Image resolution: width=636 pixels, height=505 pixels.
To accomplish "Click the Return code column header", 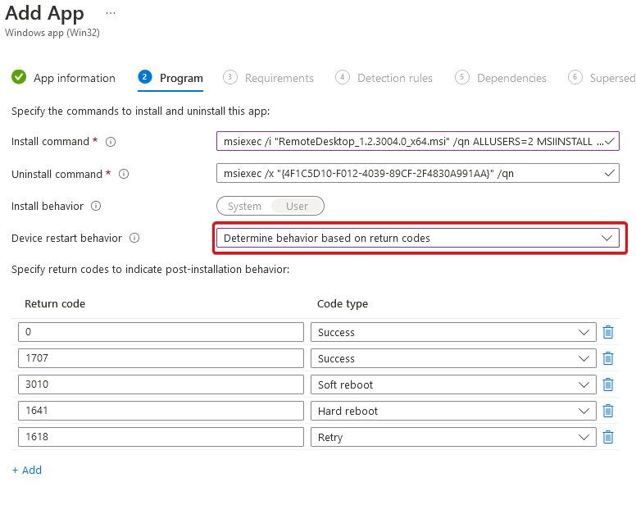I will [55, 304].
